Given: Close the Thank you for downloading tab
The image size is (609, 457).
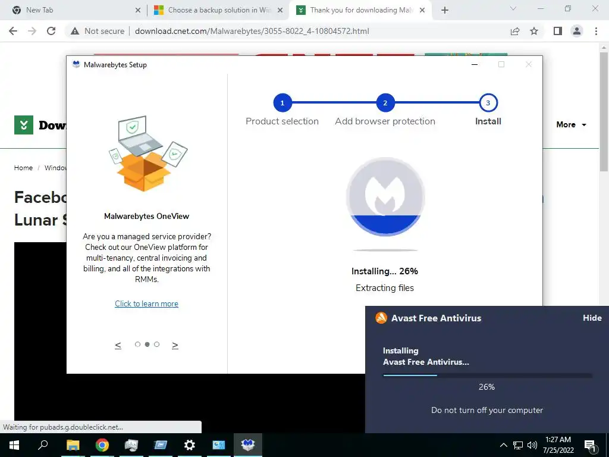Looking at the screenshot, I should 423,11.
